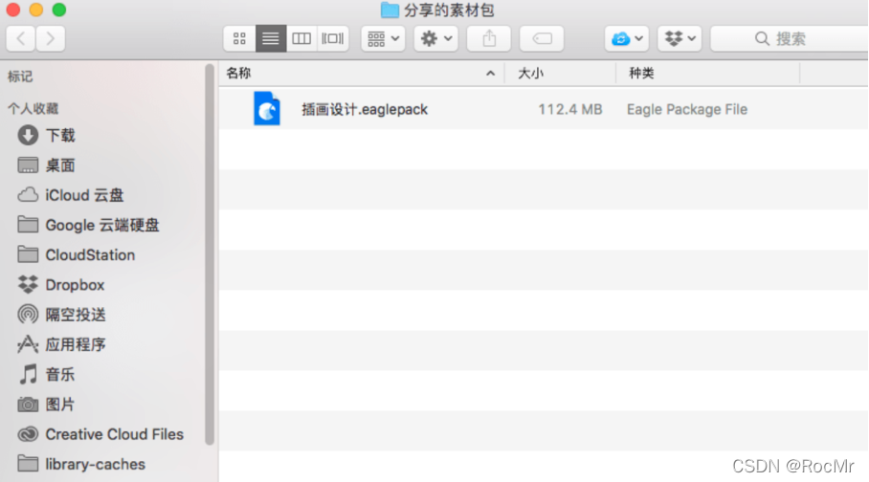Click the 分享的素材包 title folder icon
The height and width of the screenshot is (482, 869).
click(390, 10)
